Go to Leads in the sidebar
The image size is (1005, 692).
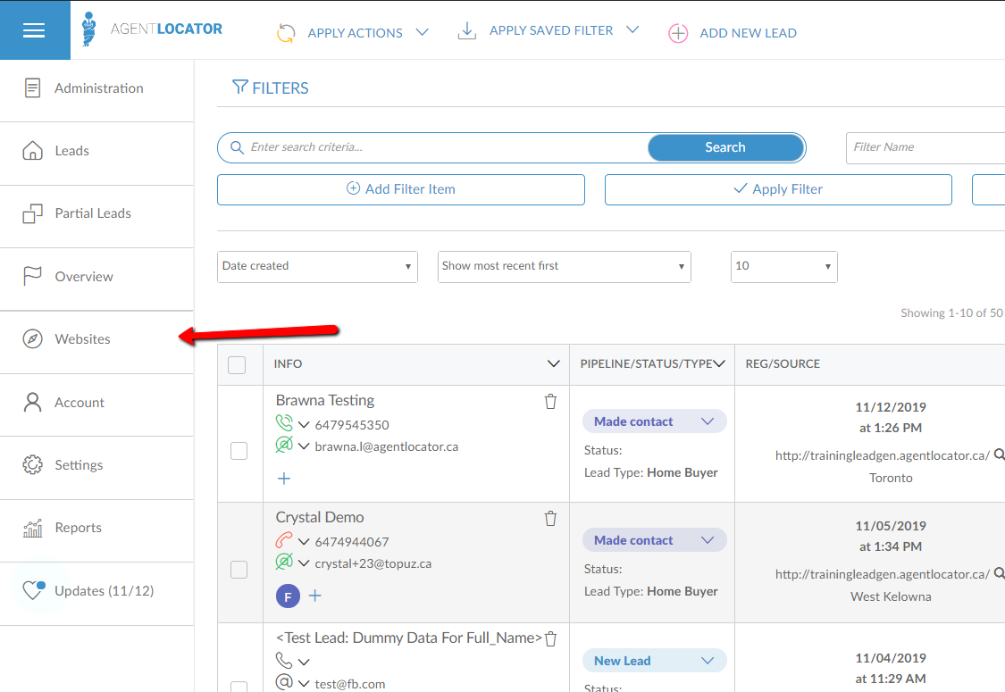pyautogui.click(x=96, y=151)
